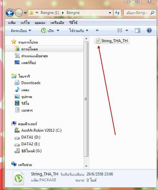Expand the address bar history dropdown
158x190 pixels.
click(110, 13)
